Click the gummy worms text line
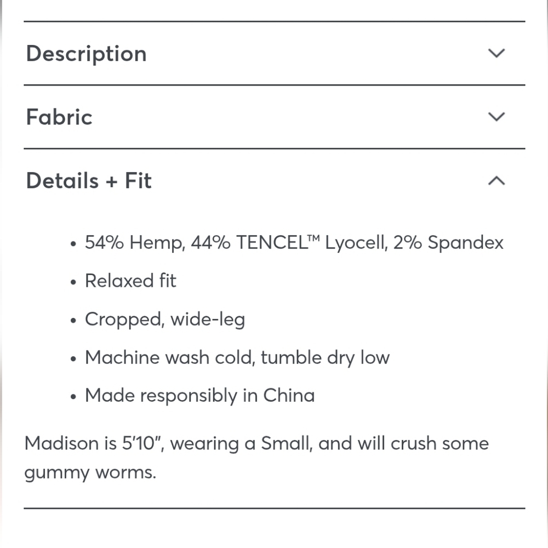 [x=90, y=473]
